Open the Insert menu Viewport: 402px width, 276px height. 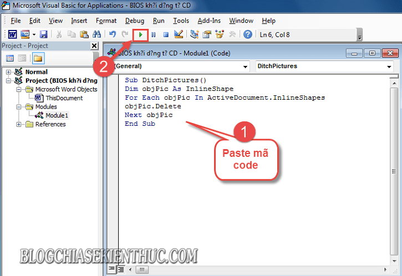click(x=79, y=21)
